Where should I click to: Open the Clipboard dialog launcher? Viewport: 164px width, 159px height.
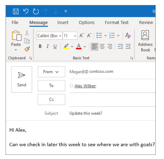(30, 58)
